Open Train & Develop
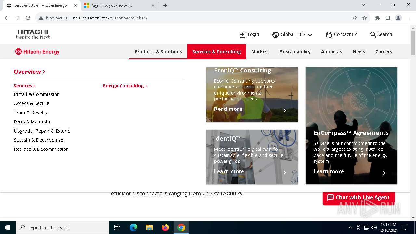Image resolution: width=416 pixels, height=234 pixels. pos(31,113)
